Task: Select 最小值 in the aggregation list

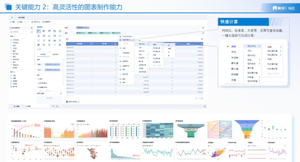Action: click(235, 69)
